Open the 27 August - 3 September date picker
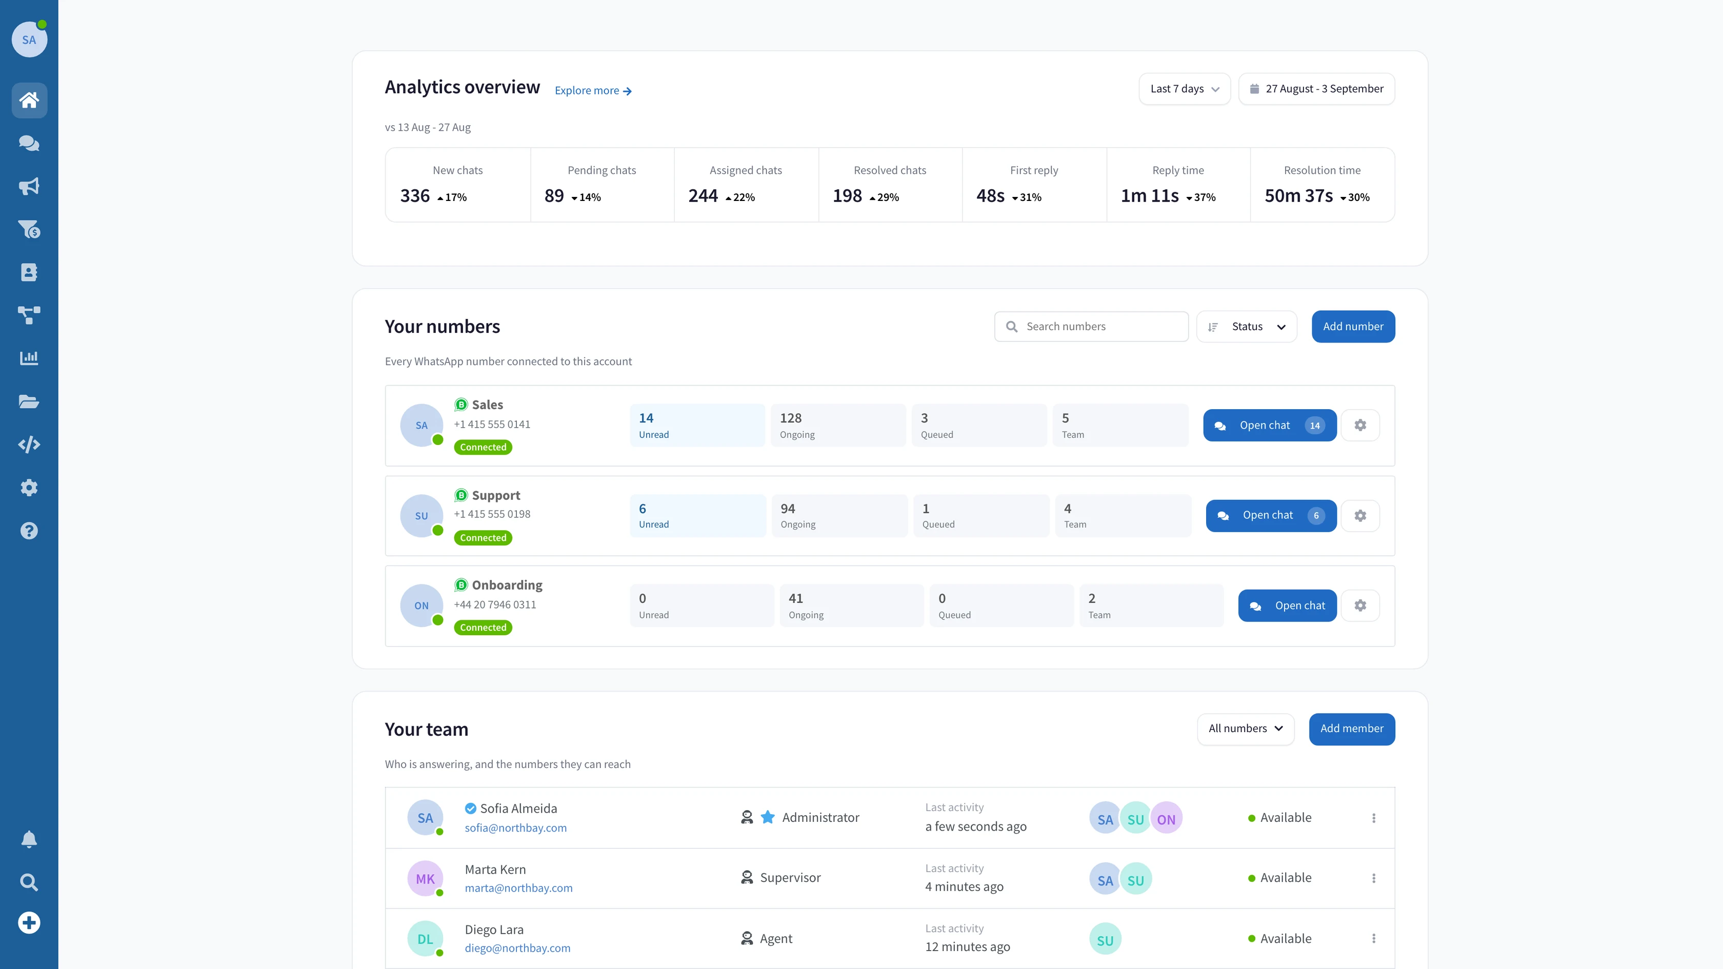This screenshot has height=969, width=1723. (x=1316, y=89)
